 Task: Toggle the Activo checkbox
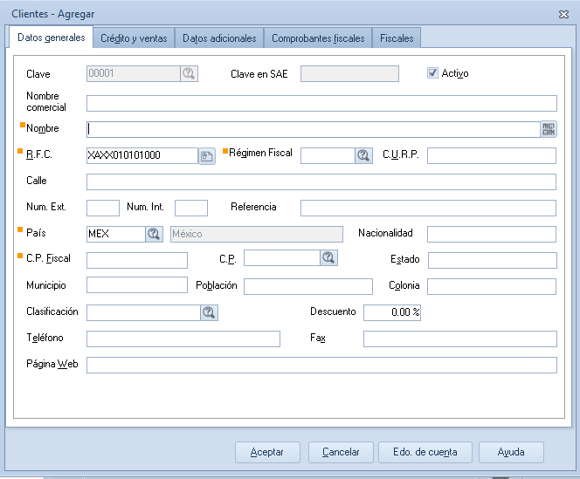(x=432, y=72)
